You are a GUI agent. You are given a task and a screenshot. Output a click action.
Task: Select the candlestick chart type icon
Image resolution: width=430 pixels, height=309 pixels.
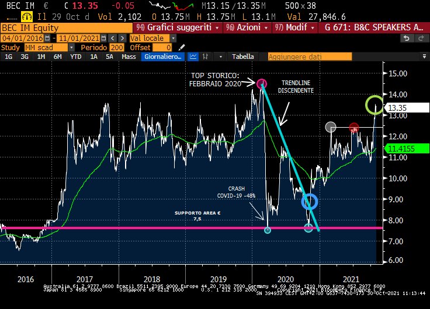(x=207, y=57)
